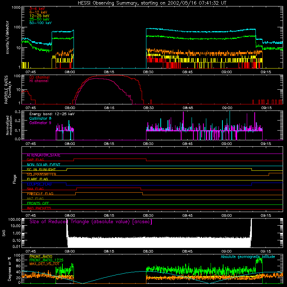287x287 pixels.
Task: Select the "FRONTS_OFF" flag label
Action: click(x=38, y=203)
